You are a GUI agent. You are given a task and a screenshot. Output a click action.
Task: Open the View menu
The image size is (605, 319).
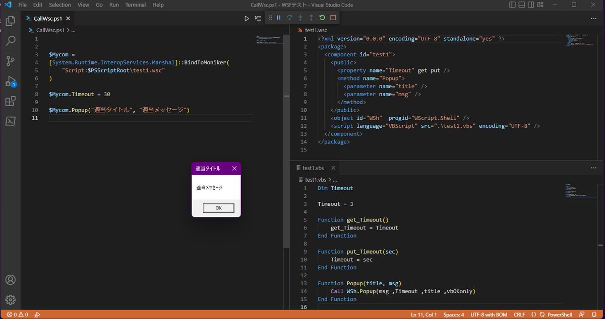[x=83, y=5]
